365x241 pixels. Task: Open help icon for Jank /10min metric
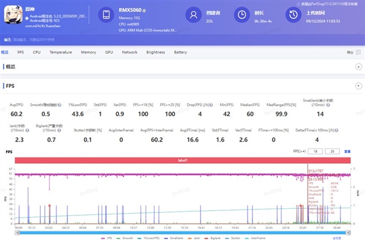(x=27, y=130)
